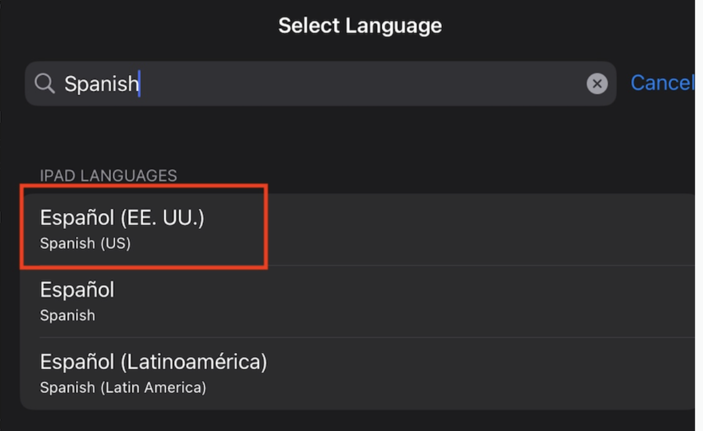The height and width of the screenshot is (431, 703).
Task: Select Español (EE. UU.) language
Action: (122, 218)
